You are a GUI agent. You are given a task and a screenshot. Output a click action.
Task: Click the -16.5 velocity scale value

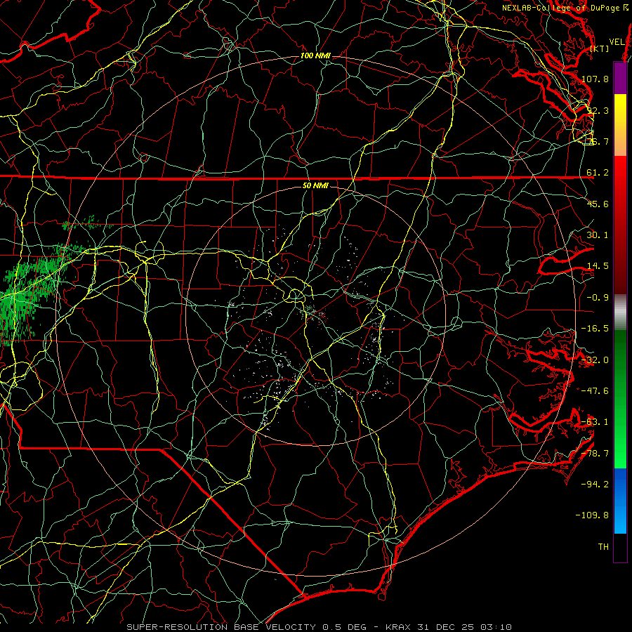[x=595, y=329]
